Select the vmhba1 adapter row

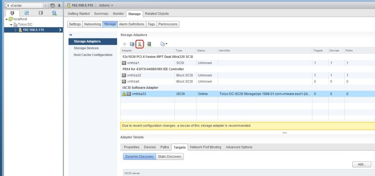248,63
